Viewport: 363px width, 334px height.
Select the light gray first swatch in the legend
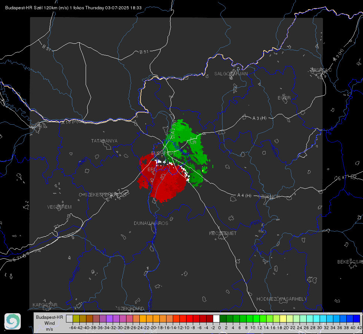coord(69,318)
